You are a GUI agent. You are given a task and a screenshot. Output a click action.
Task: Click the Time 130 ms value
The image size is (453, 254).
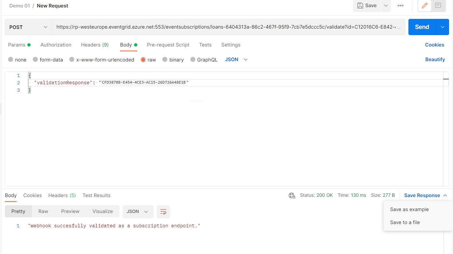[352, 195]
